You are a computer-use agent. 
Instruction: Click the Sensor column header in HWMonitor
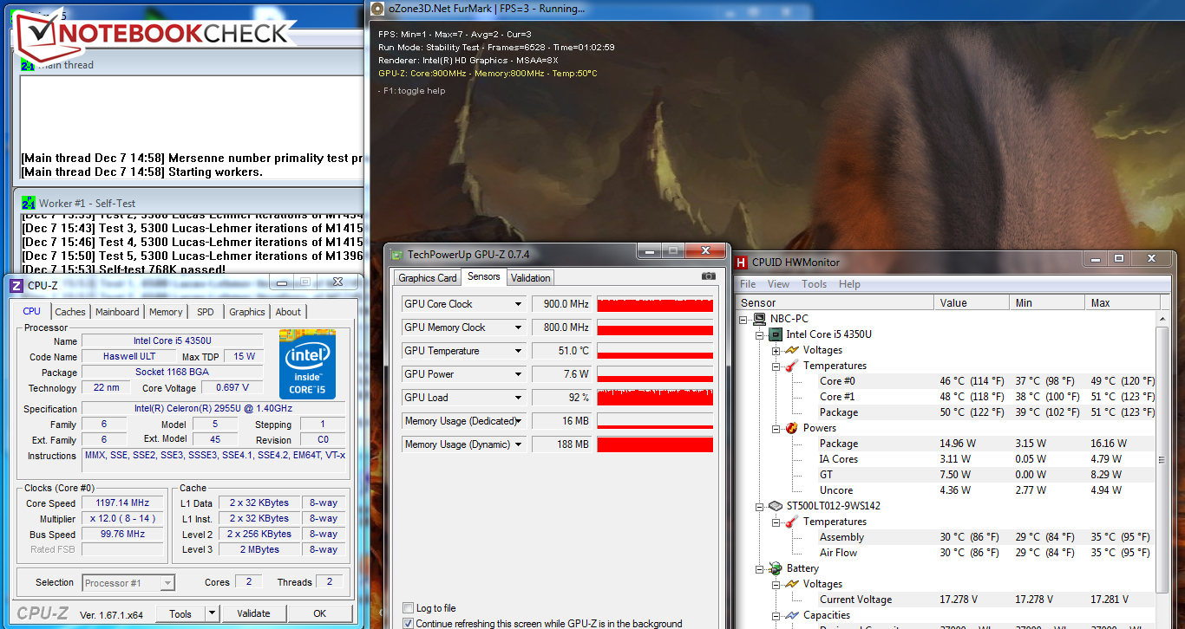click(835, 303)
